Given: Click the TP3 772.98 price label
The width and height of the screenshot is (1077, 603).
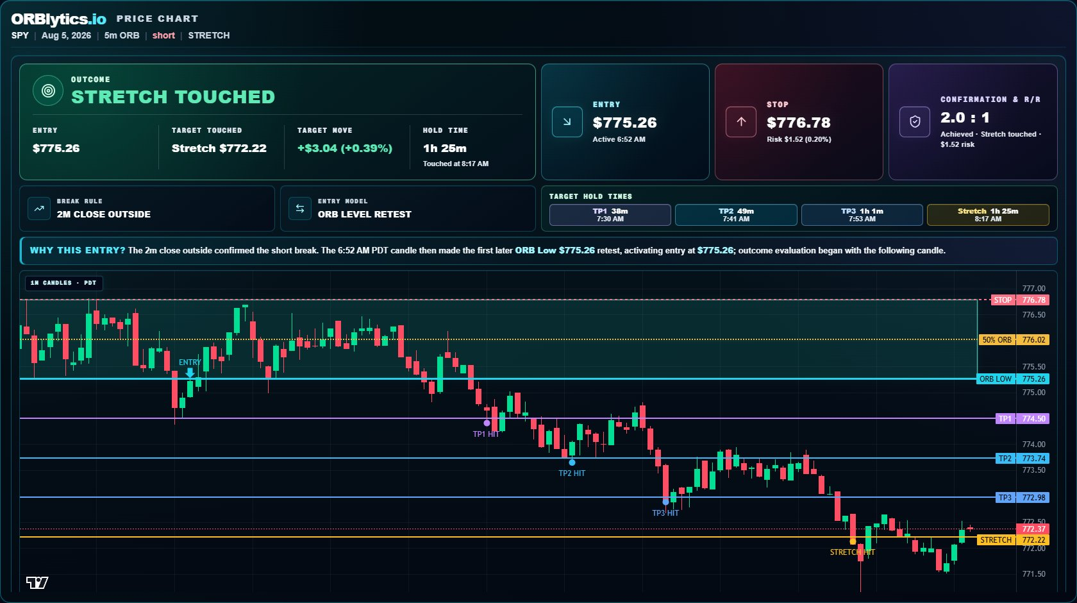Looking at the screenshot, I should pyautogui.click(x=1023, y=498).
